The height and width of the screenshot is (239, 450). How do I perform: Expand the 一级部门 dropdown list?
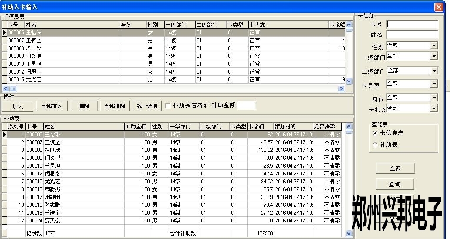pyautogui.click(x=433, y=56)
